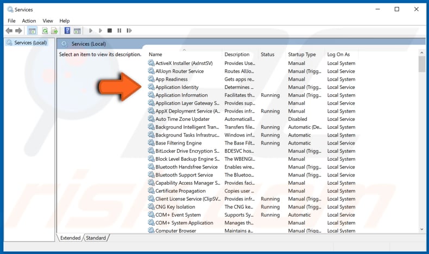Viewport: 429px width, 254px height.
Task: Click 'Supports Sy..' description cell
Action: (x=239, y=214)
